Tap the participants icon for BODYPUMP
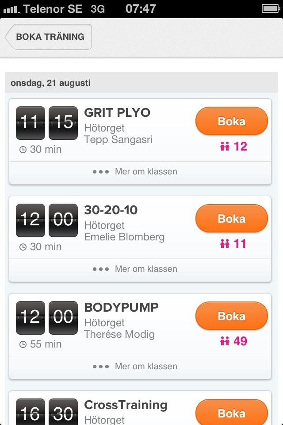The width and height of the screenshot is (283, 425). coord(225,341)
